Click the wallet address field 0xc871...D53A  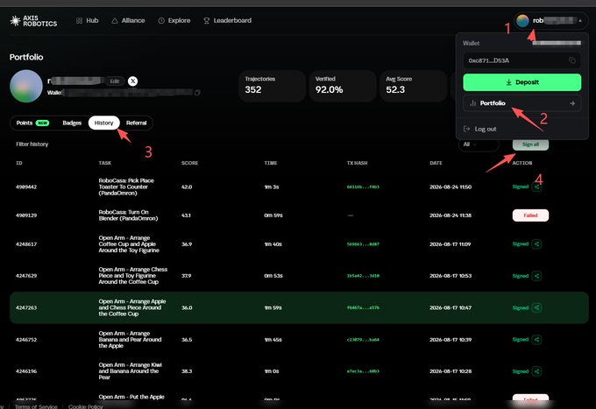pos(521,60)
